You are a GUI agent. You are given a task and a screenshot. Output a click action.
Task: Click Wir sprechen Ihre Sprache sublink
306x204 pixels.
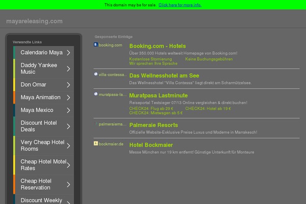[153, 63]
